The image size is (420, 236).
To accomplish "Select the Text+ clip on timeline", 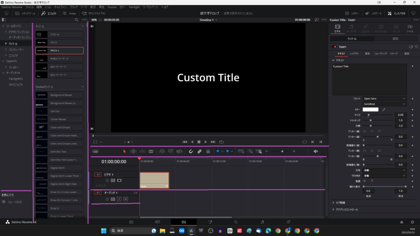I will click(x=154, y=180).
